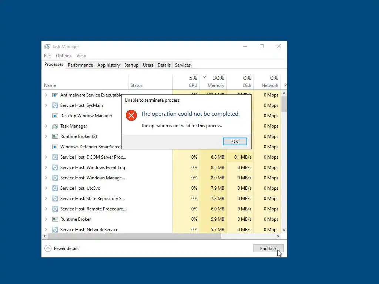Click State Repository service gear icon
Screen dimensions: 379x284
pos(55,199)
